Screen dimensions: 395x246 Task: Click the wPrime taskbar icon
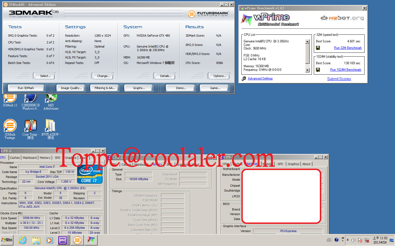pos(91,240)
